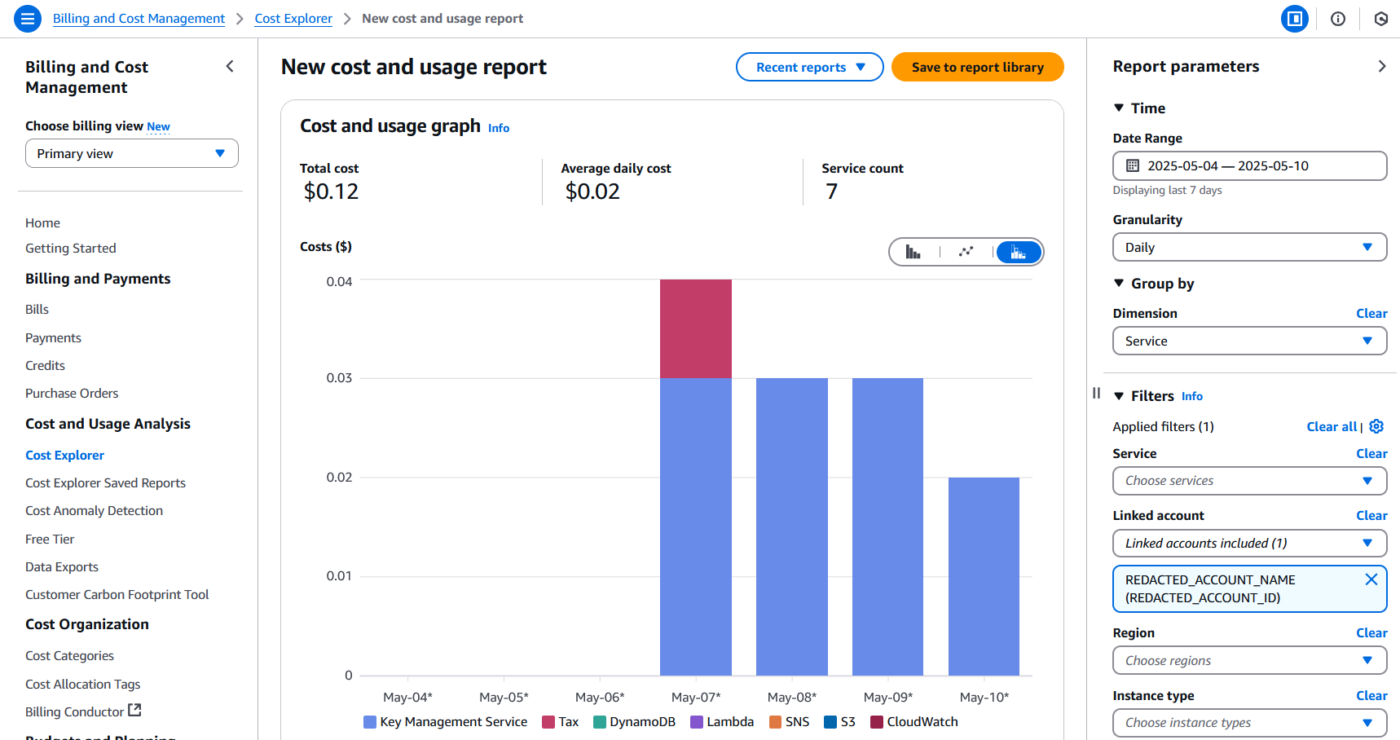Click Billing and Cost Management breadcrumb
This screenshot has height=740, width=1400.
click(x=139, y=18)
